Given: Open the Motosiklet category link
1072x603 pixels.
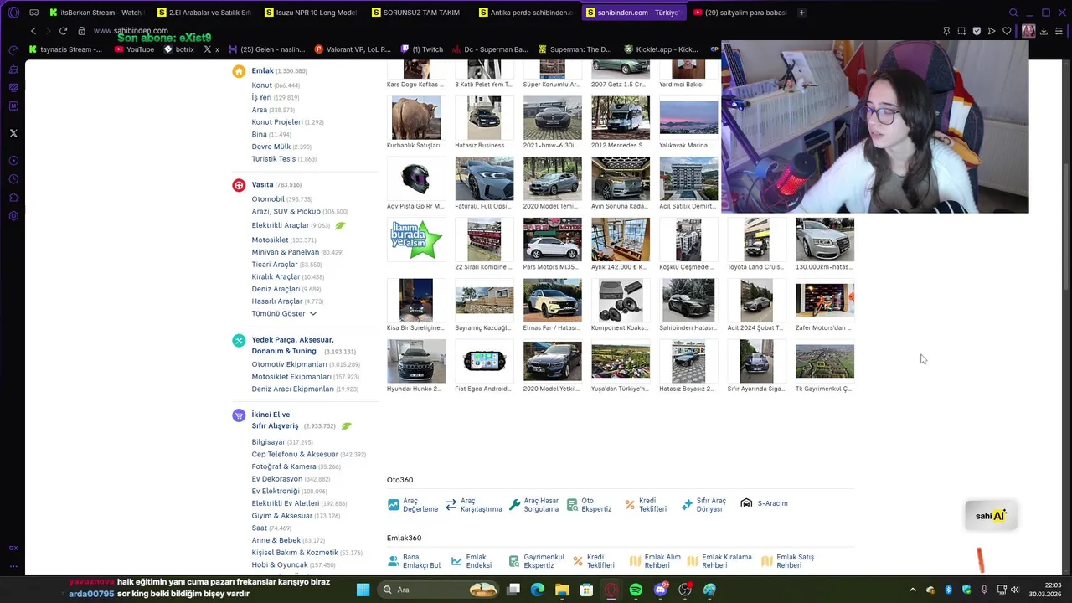Looking at the screenshot, I should (270, 240).
